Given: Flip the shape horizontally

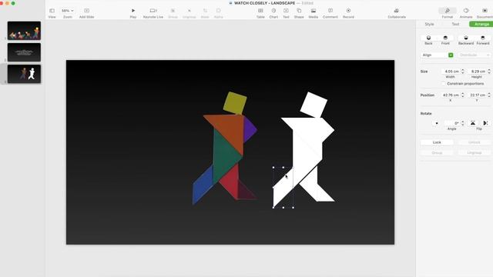Looking at the screenshot, I should [485, 123].
